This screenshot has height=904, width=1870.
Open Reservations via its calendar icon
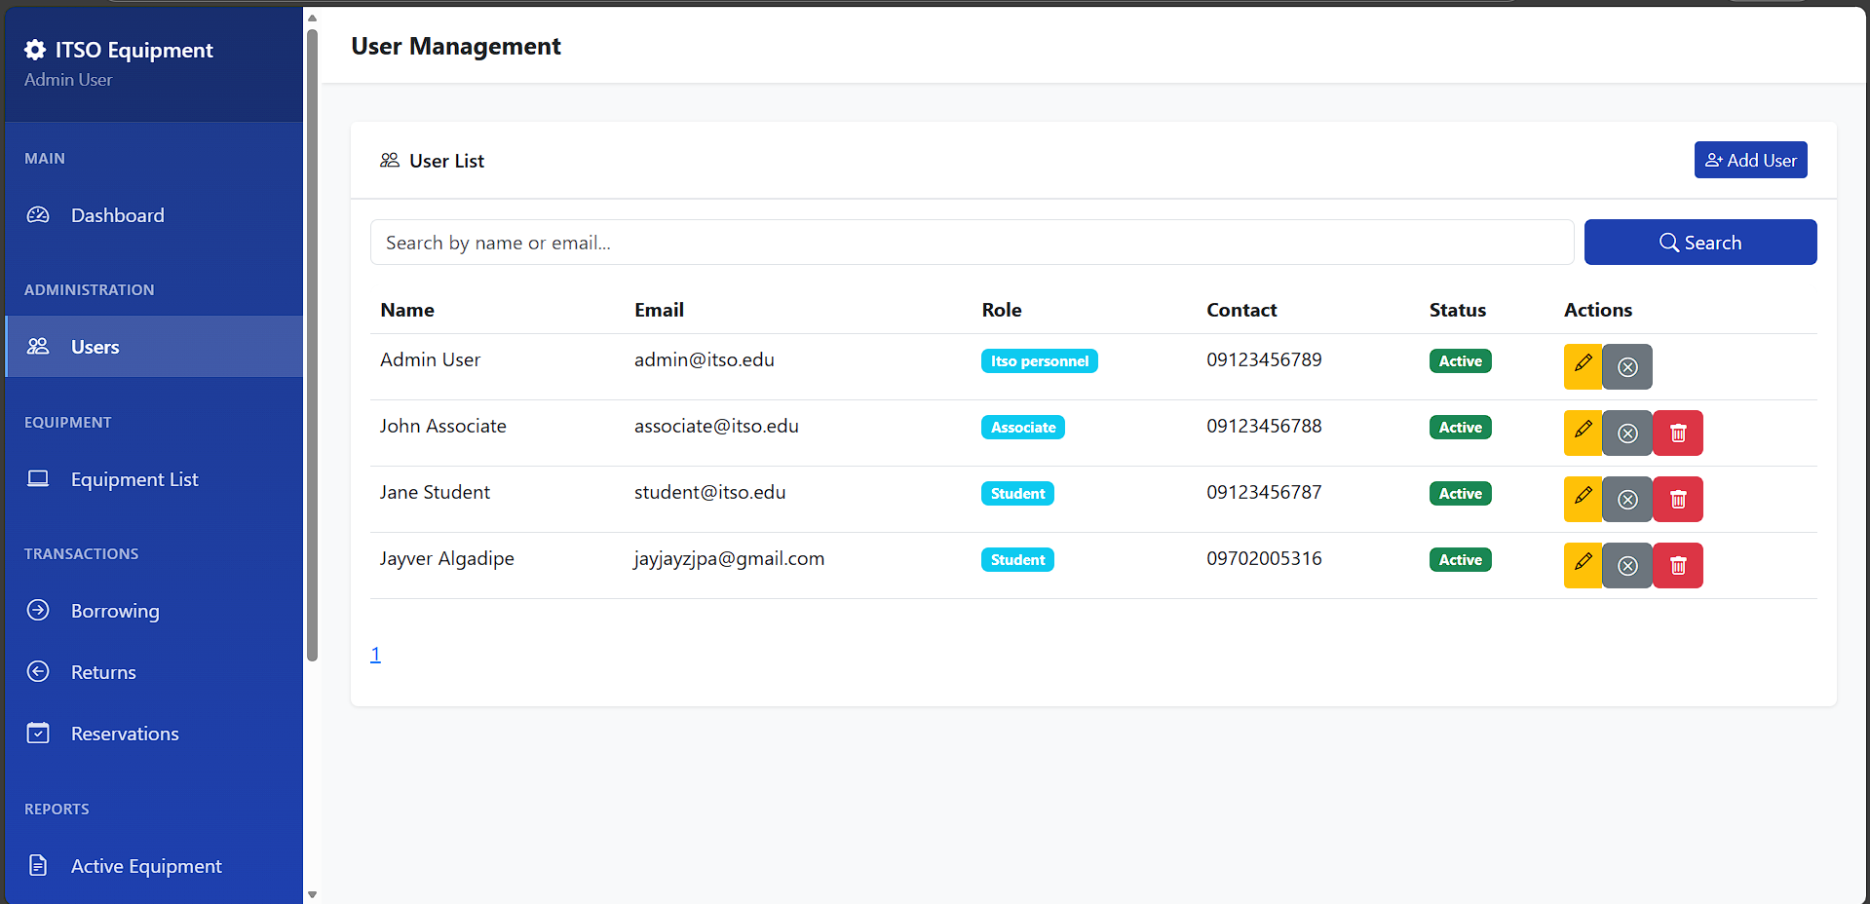(x=37, y=734)
